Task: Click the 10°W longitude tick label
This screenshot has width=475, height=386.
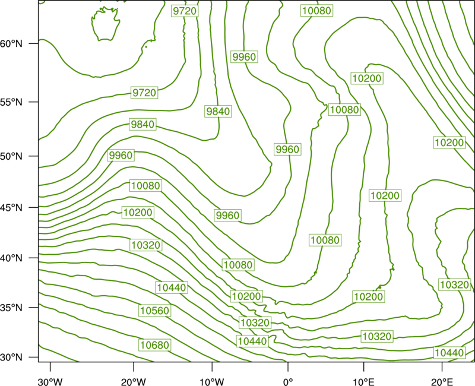Action: [212, 382]
